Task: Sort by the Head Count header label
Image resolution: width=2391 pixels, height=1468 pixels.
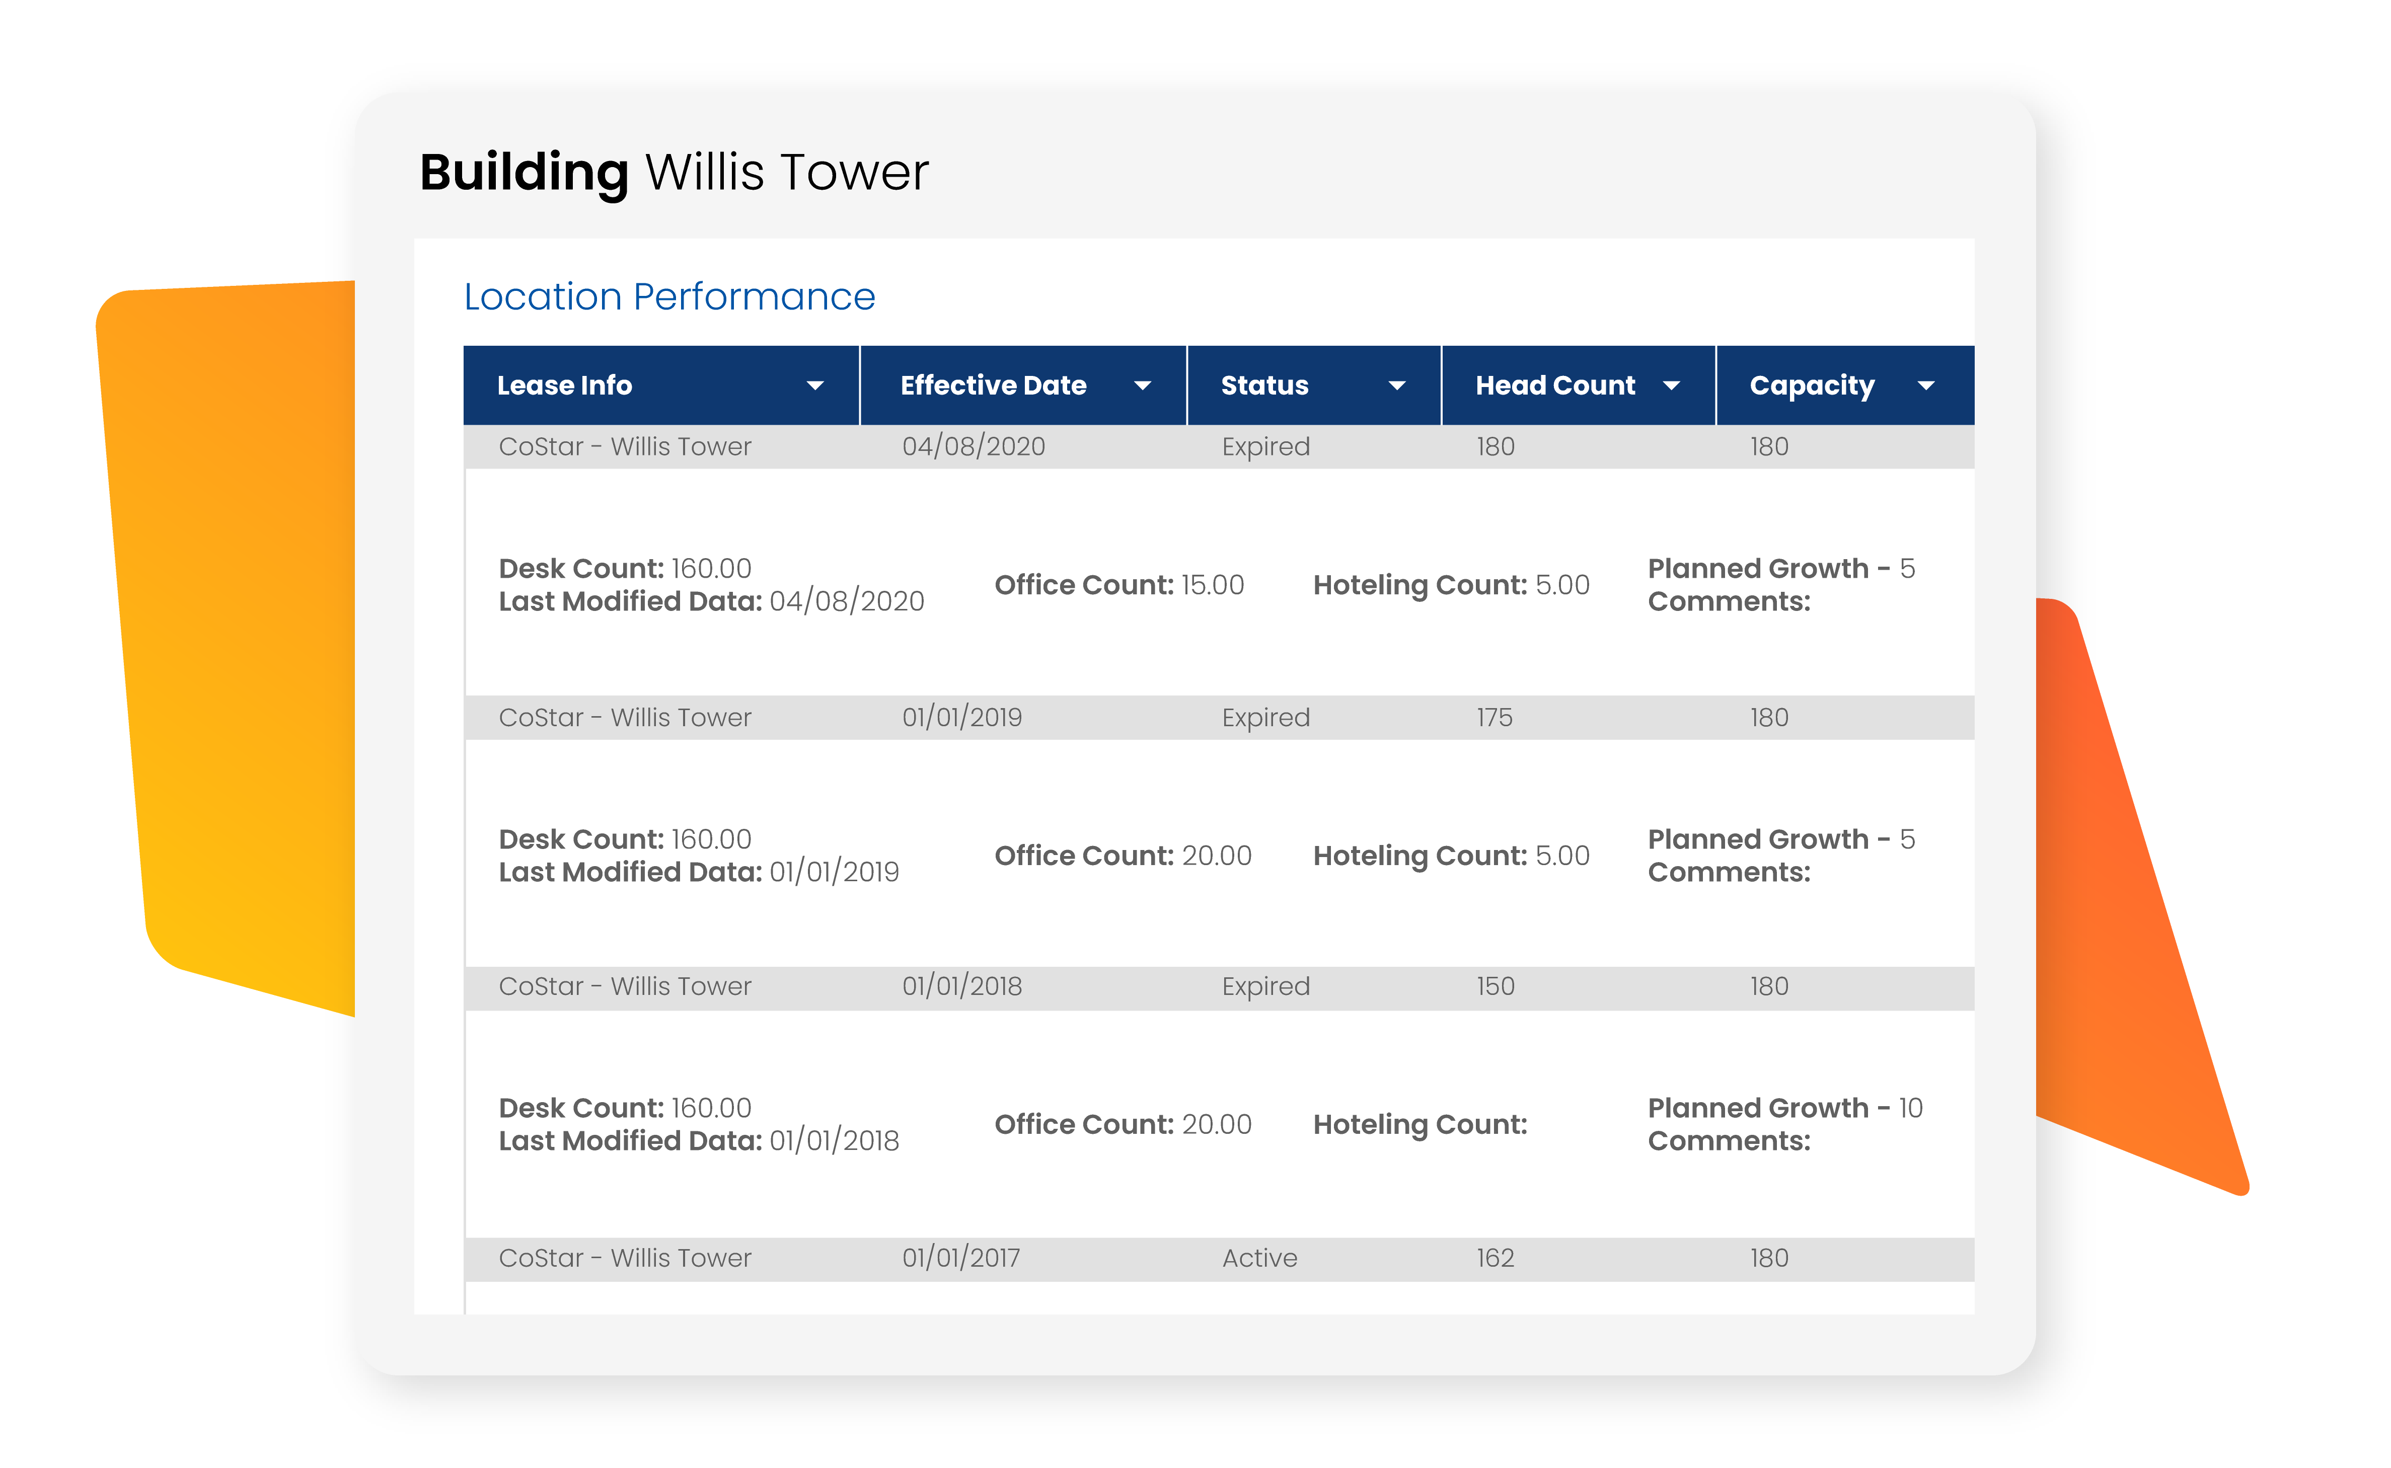Action: coord(1555,385)
